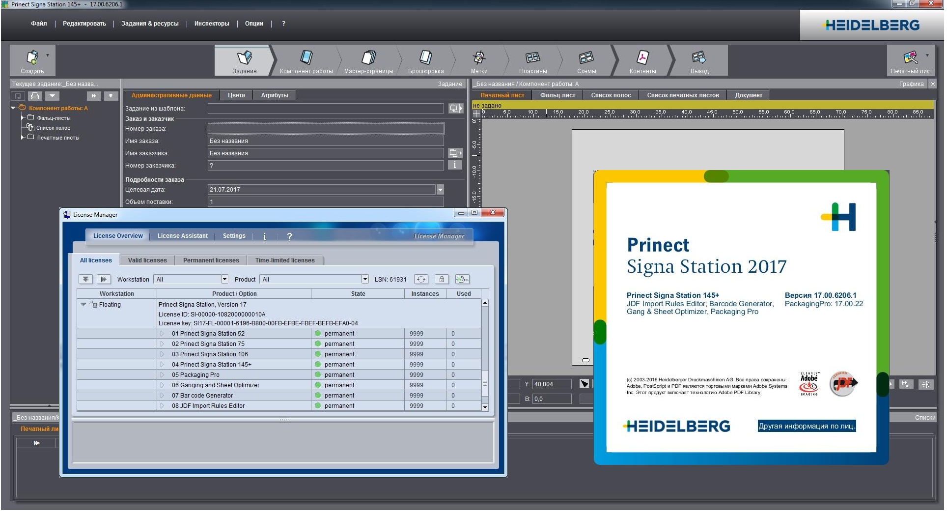Screen dimensions: 947x515
Task: Click the lock icon in License Manager
Action: 442,280
